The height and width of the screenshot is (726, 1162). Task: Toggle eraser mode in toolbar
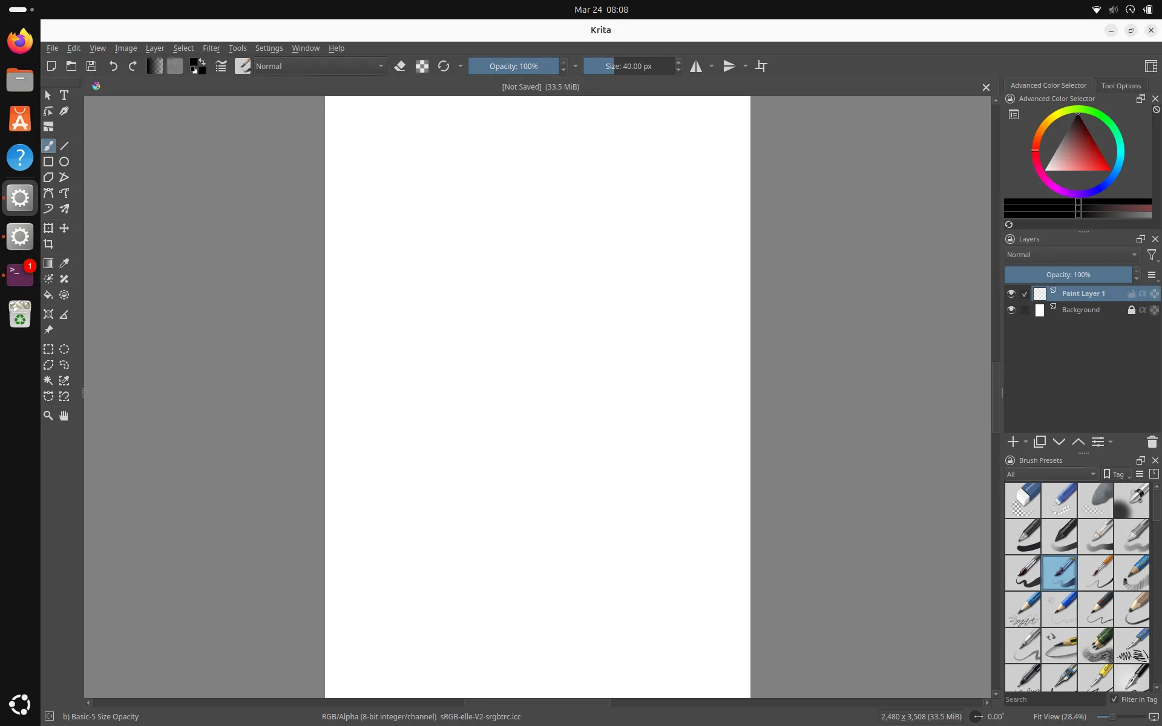(x=400, y=66)
